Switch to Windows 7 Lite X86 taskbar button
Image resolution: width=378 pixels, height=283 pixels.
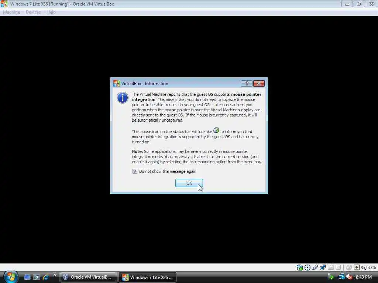[148, 277]
